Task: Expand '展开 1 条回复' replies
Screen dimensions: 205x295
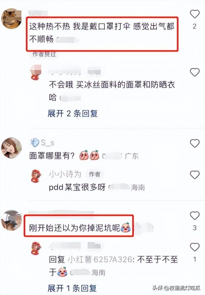Action: [72, 288]
